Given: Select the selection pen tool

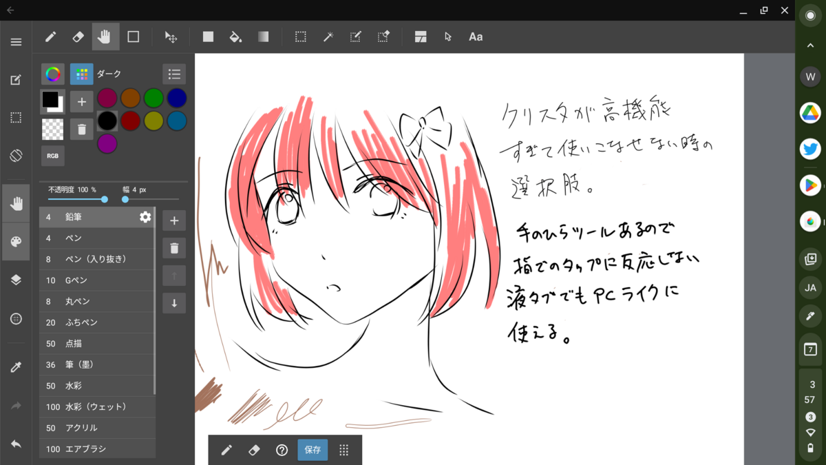Looking at the screenshot, I should pos(356,37).
